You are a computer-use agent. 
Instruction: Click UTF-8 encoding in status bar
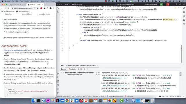(171, 96)
